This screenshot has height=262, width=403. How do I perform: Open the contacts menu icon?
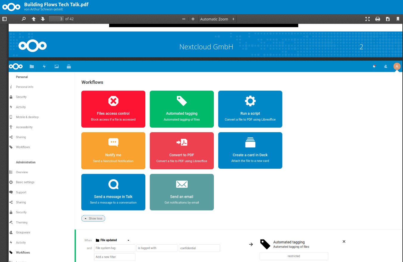(386, 67)
